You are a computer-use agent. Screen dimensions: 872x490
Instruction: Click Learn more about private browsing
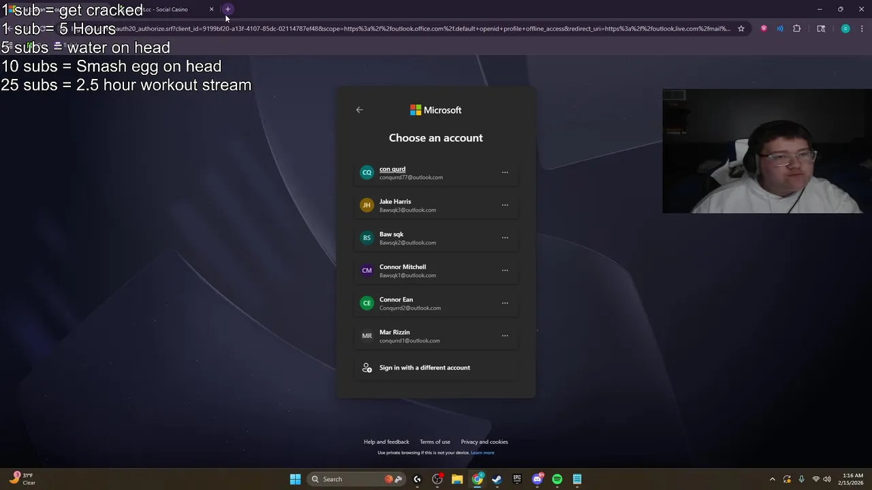482,453
